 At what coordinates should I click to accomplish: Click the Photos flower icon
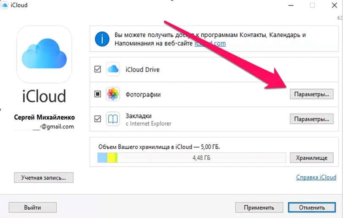[113, 94]
